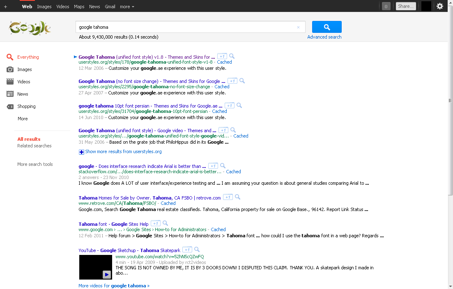Open Gmail from the top menu

[110, 7]
